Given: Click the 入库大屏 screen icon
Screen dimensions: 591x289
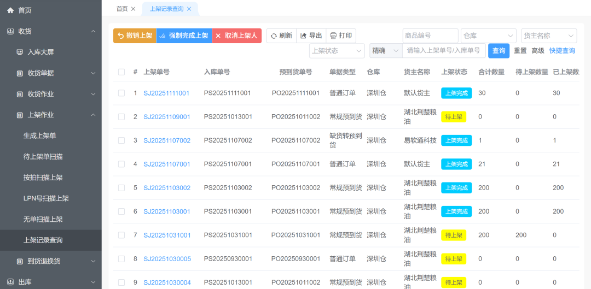Looking at the screenshot, I should [x=20, y=52].
